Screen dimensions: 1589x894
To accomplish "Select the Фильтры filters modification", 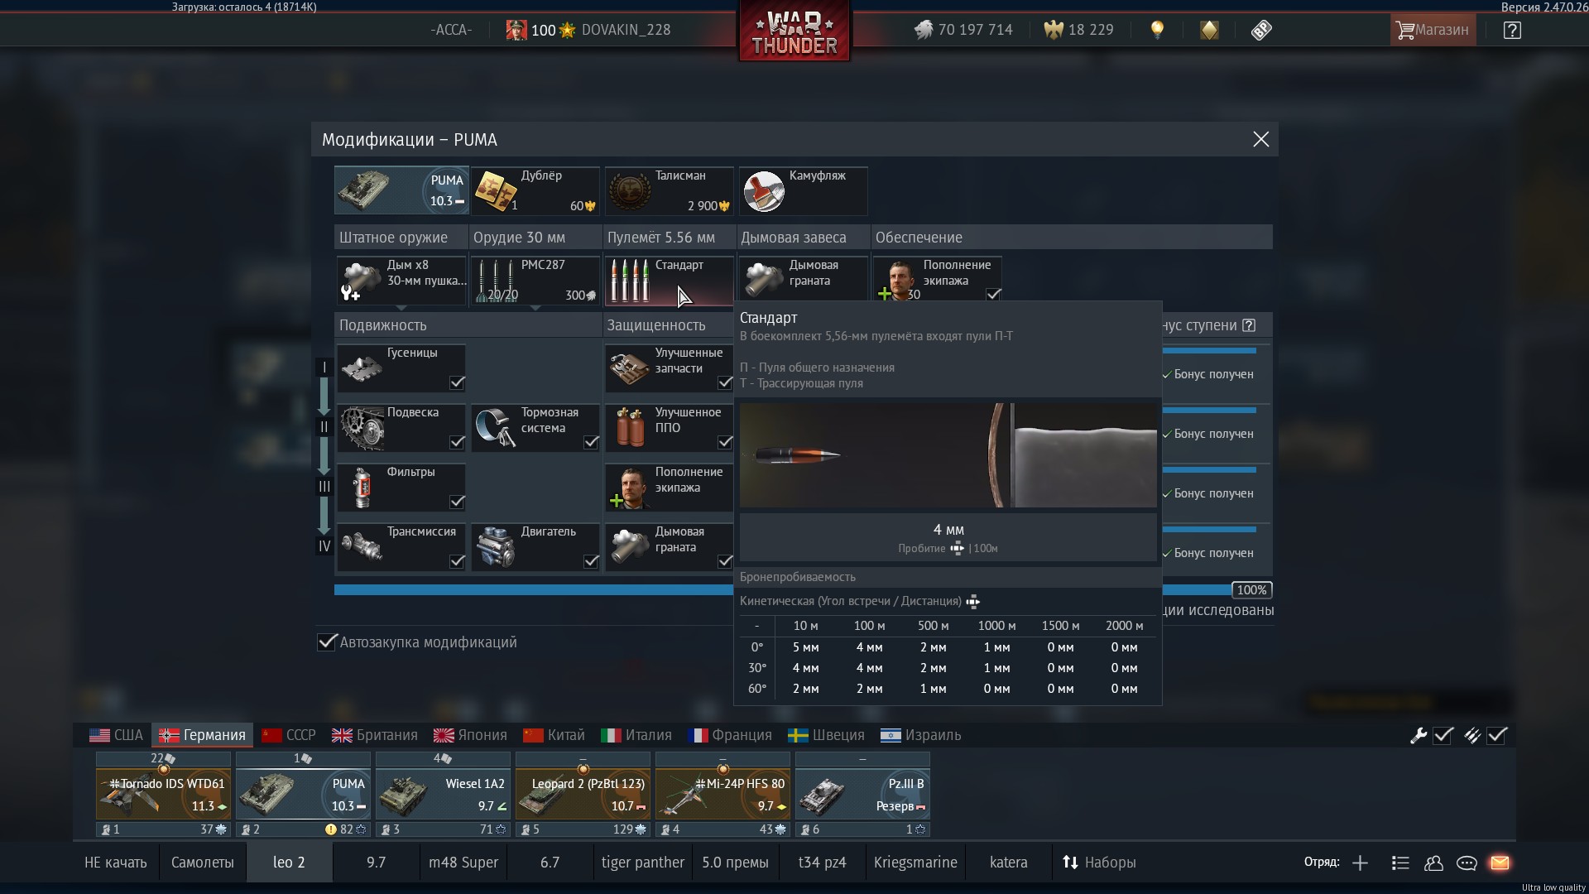I will click(401, 487).
